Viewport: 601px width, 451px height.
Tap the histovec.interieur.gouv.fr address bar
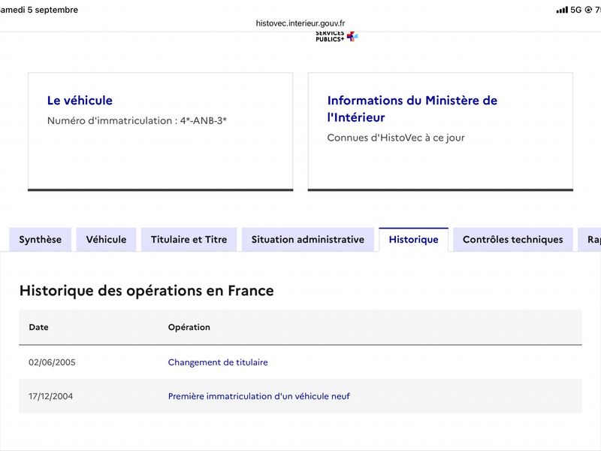tap(300, 23)
